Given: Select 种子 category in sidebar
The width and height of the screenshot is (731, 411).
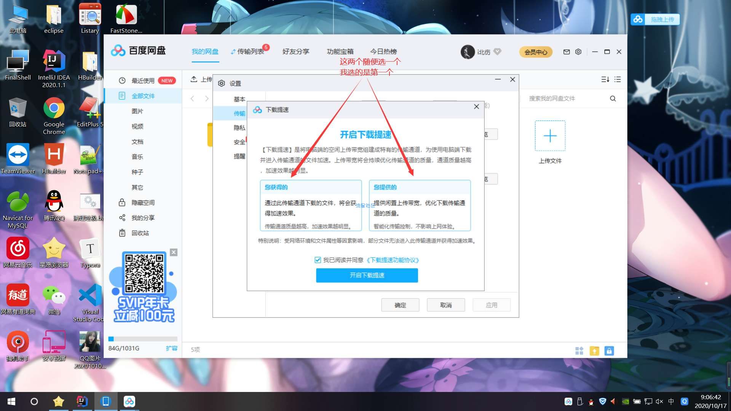Looking at the screenshot, I should [137, 172].
